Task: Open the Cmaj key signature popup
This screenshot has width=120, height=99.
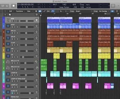Action: (x=82, y=4)
